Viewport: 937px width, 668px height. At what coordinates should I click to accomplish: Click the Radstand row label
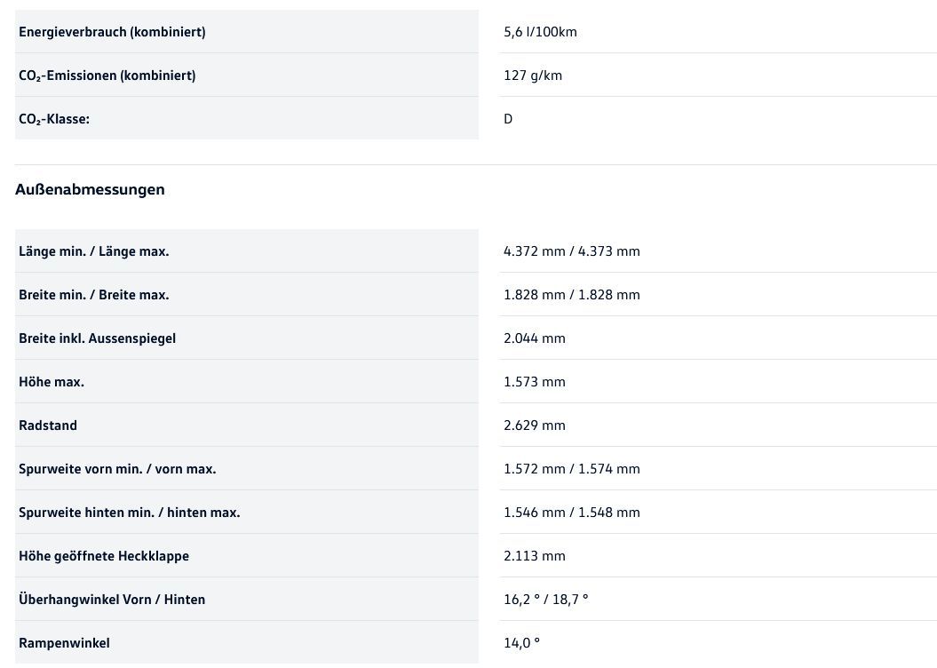click(x=48, y=425)
